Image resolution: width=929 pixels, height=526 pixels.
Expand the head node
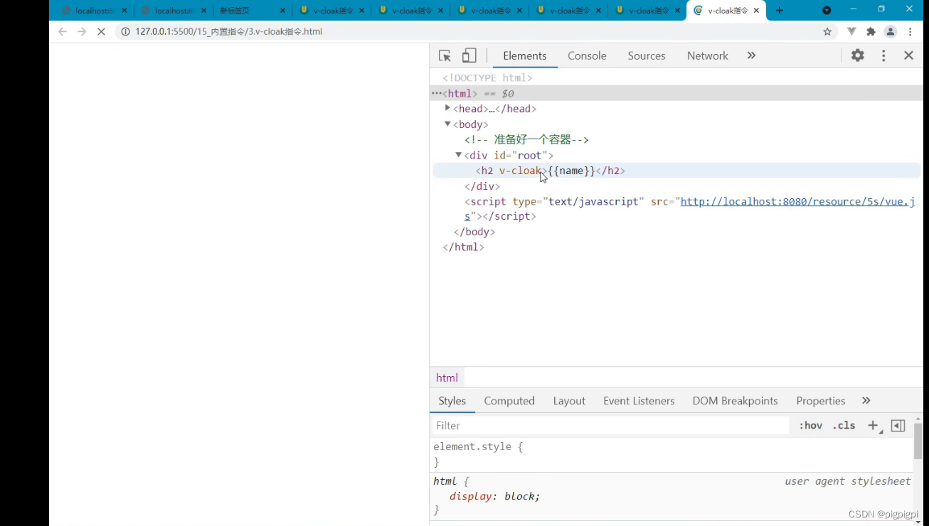(447, 108)
